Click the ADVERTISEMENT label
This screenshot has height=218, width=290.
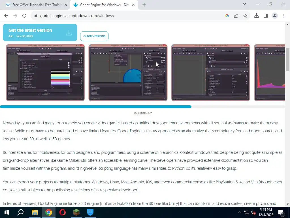pos(143,114)
